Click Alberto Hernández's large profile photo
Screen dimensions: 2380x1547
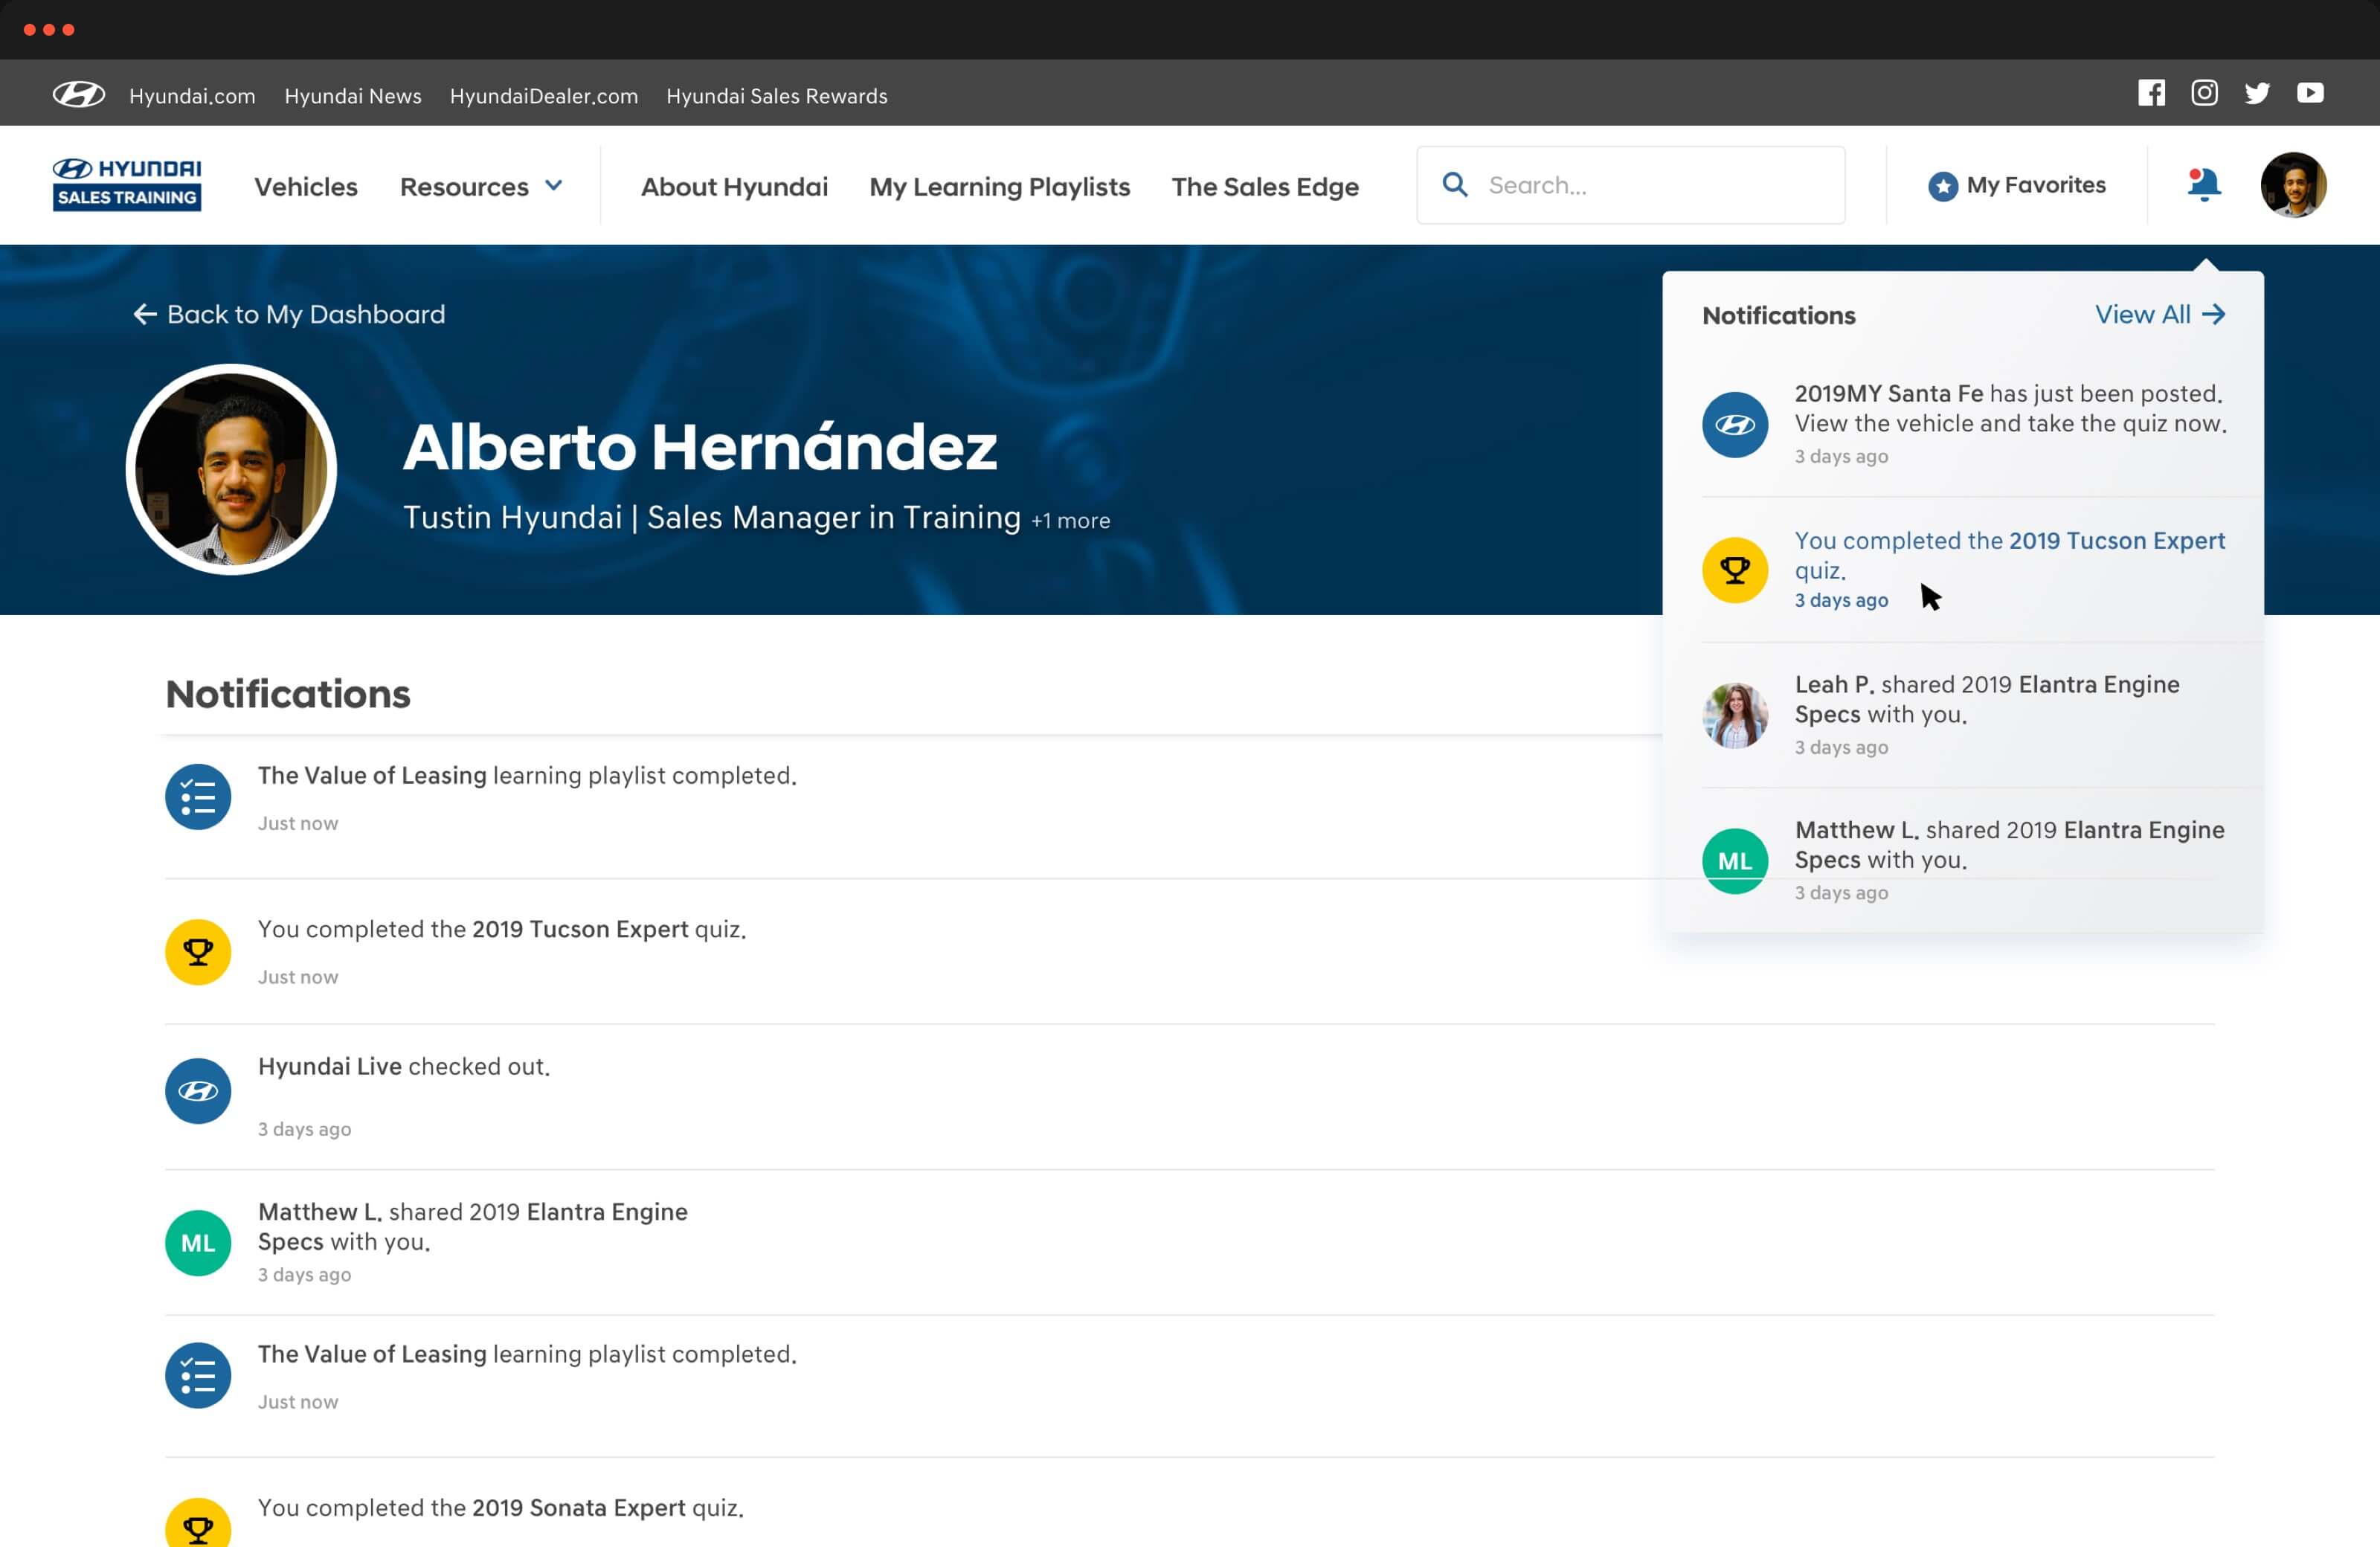231,469
